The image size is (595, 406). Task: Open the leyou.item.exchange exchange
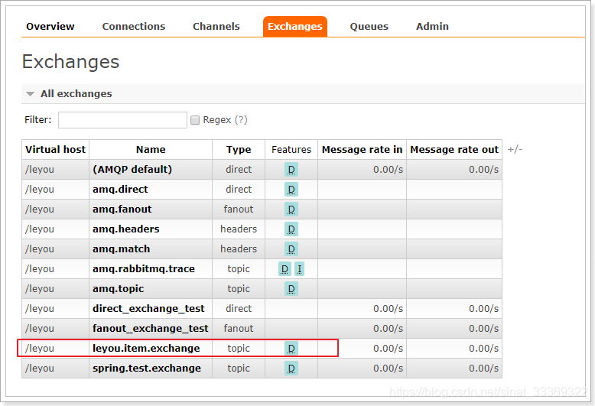click(146, 349)
